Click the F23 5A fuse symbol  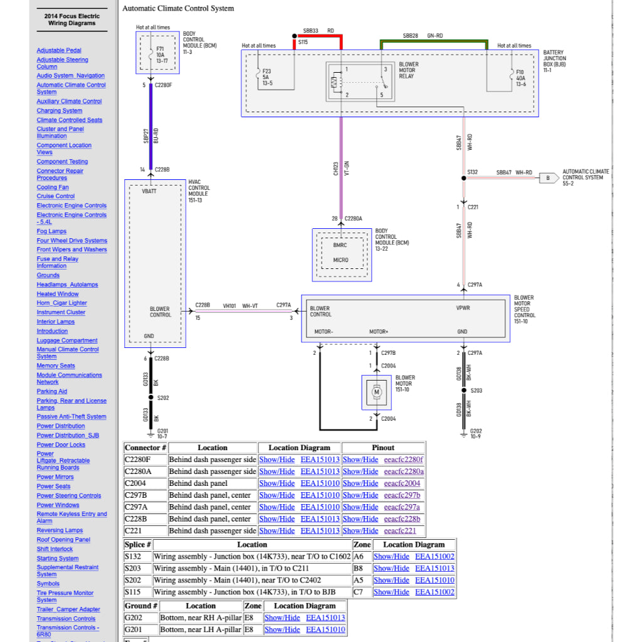(x=258, y=78)
